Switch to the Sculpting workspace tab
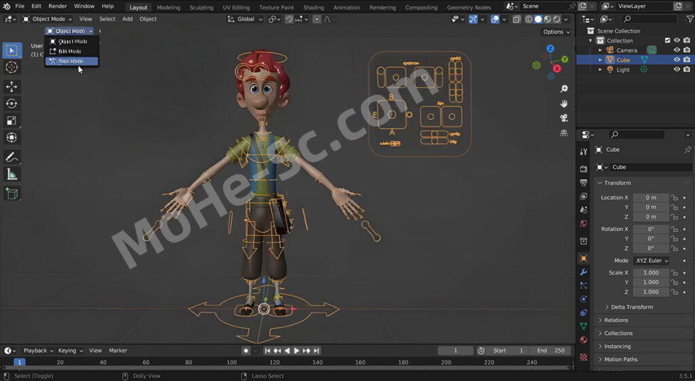 coord(201,7)
